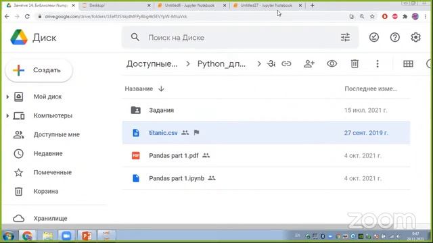Open the offline ready status icon

374,37
